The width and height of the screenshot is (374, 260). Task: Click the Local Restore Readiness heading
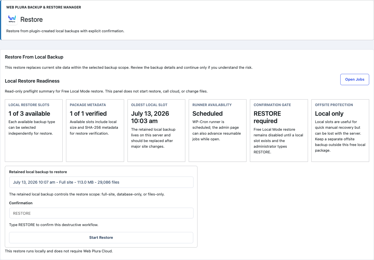(32, 81)
